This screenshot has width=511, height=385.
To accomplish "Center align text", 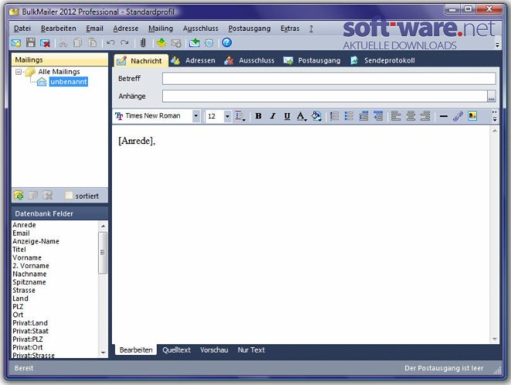I will coord(411,116).
